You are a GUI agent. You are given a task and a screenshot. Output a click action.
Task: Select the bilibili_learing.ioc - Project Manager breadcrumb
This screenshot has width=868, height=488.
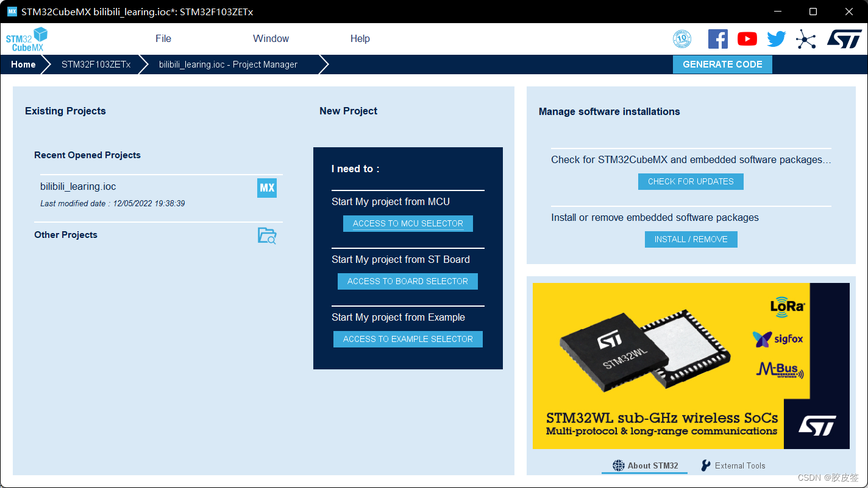coord(228,64)
